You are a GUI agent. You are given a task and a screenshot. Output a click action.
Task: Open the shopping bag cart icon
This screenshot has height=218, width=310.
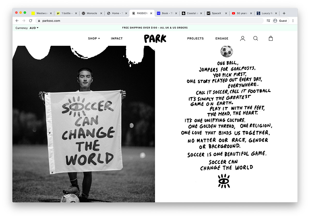click(x=271, y=38)
